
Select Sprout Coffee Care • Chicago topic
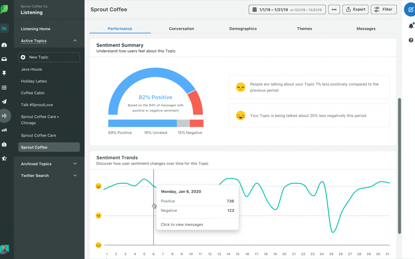40,120
